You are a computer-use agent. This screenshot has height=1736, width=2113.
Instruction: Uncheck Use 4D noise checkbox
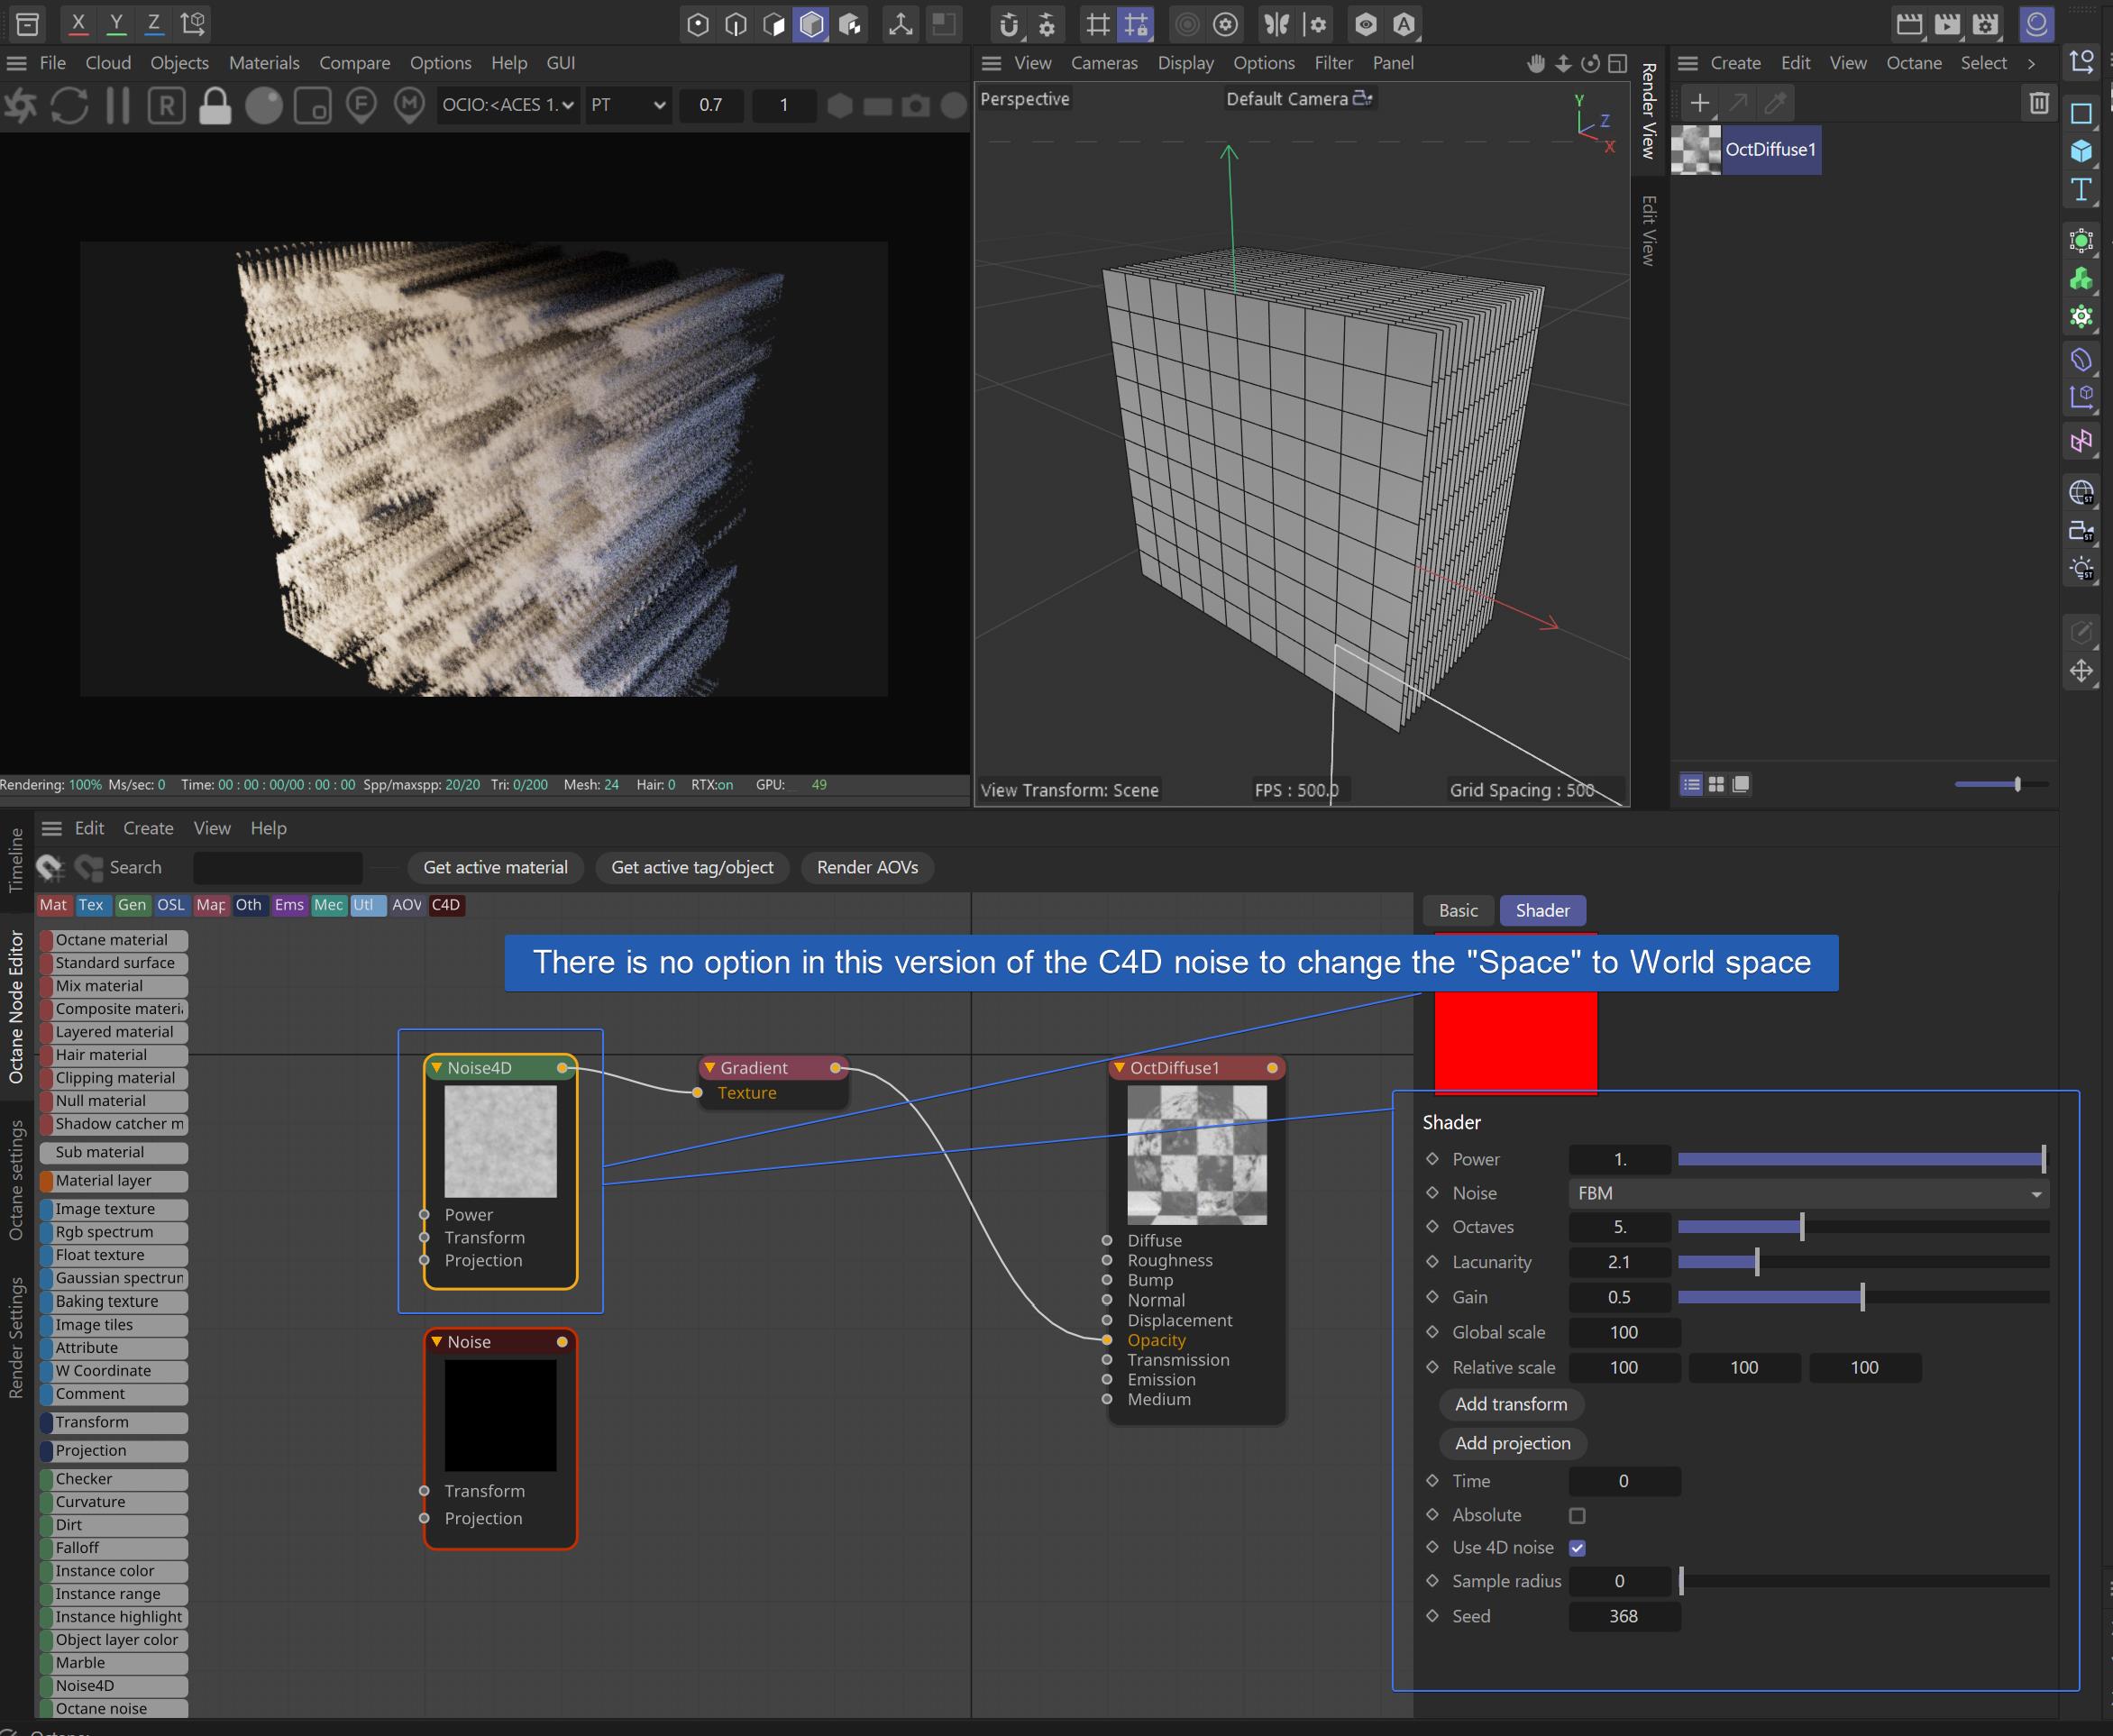[x=1577, y=1548]
